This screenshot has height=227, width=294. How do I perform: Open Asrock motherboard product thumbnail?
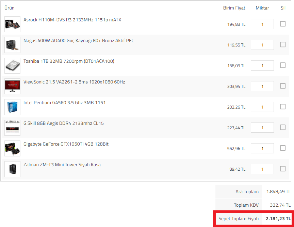tap(12, 24)
